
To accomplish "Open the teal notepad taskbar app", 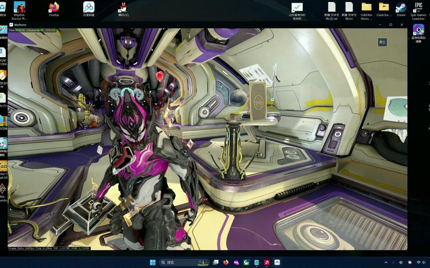I will (256, 263).
